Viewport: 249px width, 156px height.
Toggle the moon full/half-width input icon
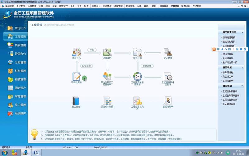tap(222, 49)
